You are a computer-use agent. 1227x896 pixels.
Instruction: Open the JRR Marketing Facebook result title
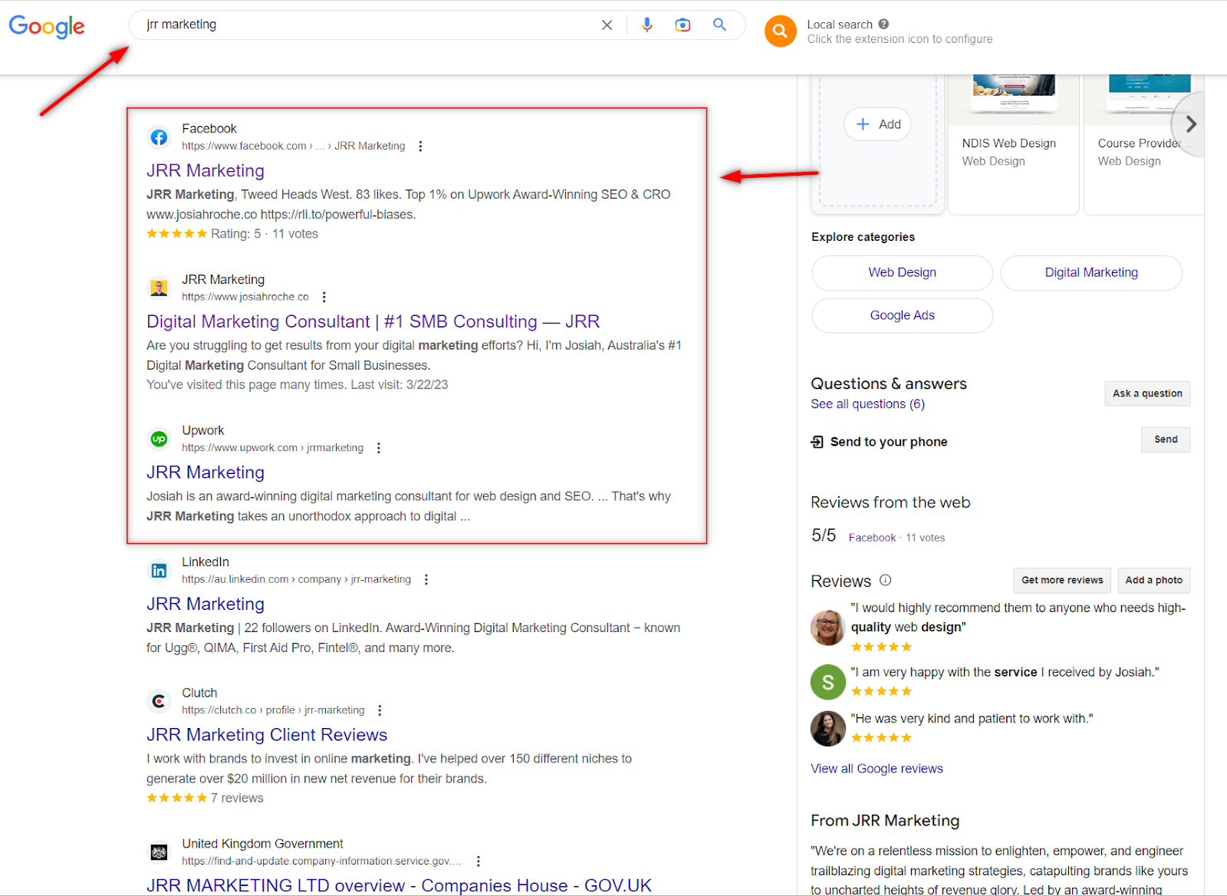206,170
